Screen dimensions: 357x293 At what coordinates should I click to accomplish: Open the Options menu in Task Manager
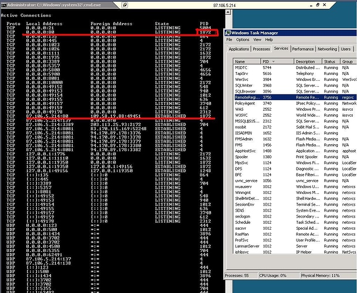click(243, 40)
